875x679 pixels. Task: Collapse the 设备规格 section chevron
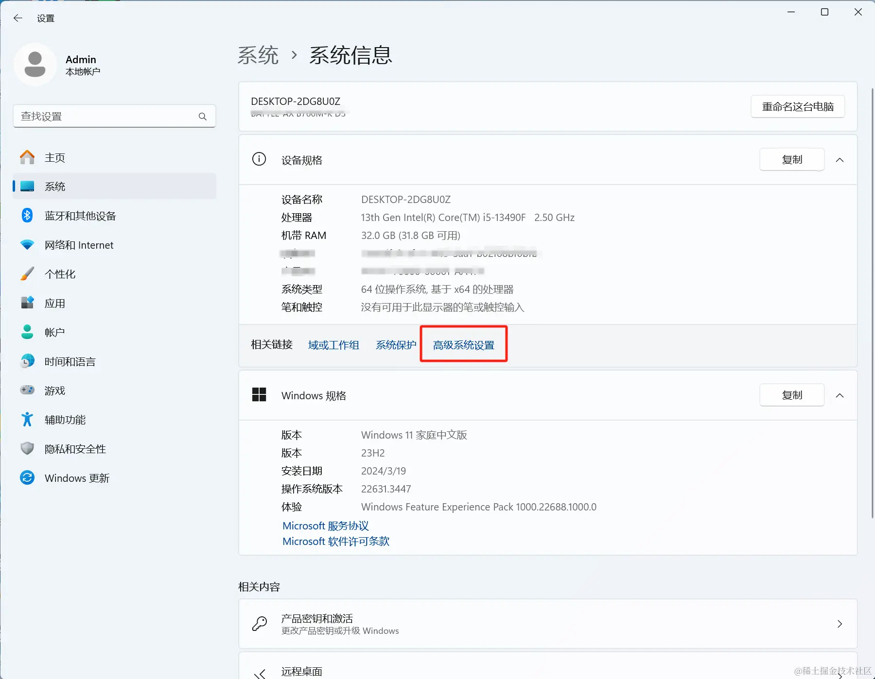[840, 160]
